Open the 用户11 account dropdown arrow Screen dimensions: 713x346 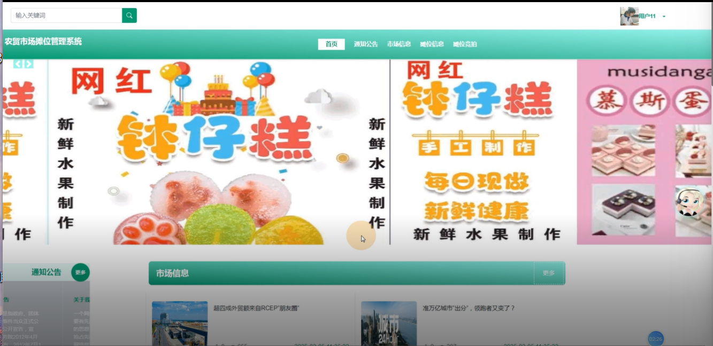click(664, 17)
